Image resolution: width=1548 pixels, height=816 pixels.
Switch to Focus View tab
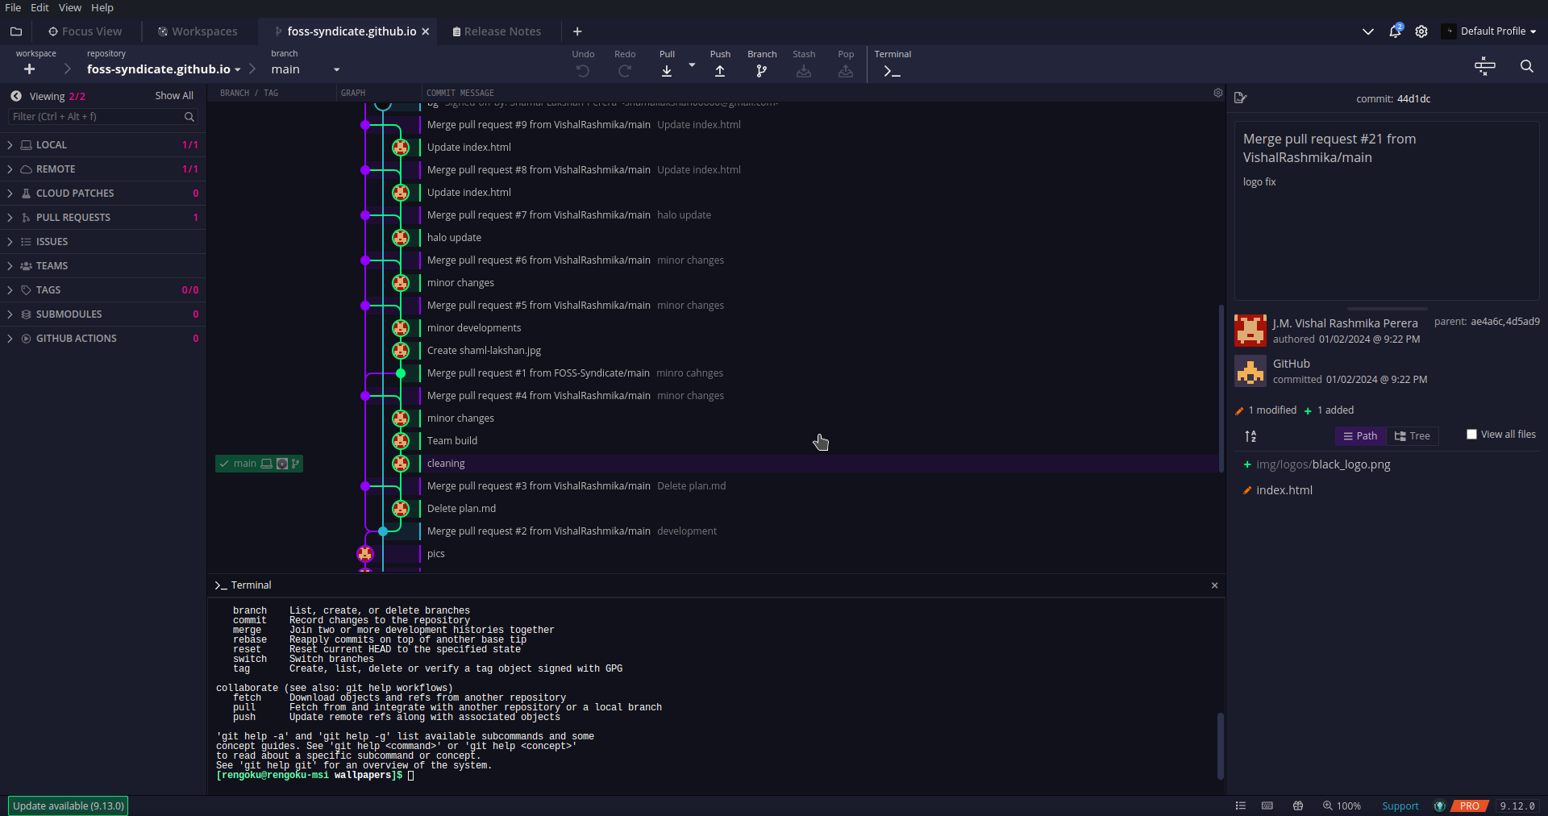(x=85, y=31)
